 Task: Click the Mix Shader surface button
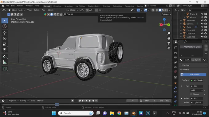[x=197, y=80]
